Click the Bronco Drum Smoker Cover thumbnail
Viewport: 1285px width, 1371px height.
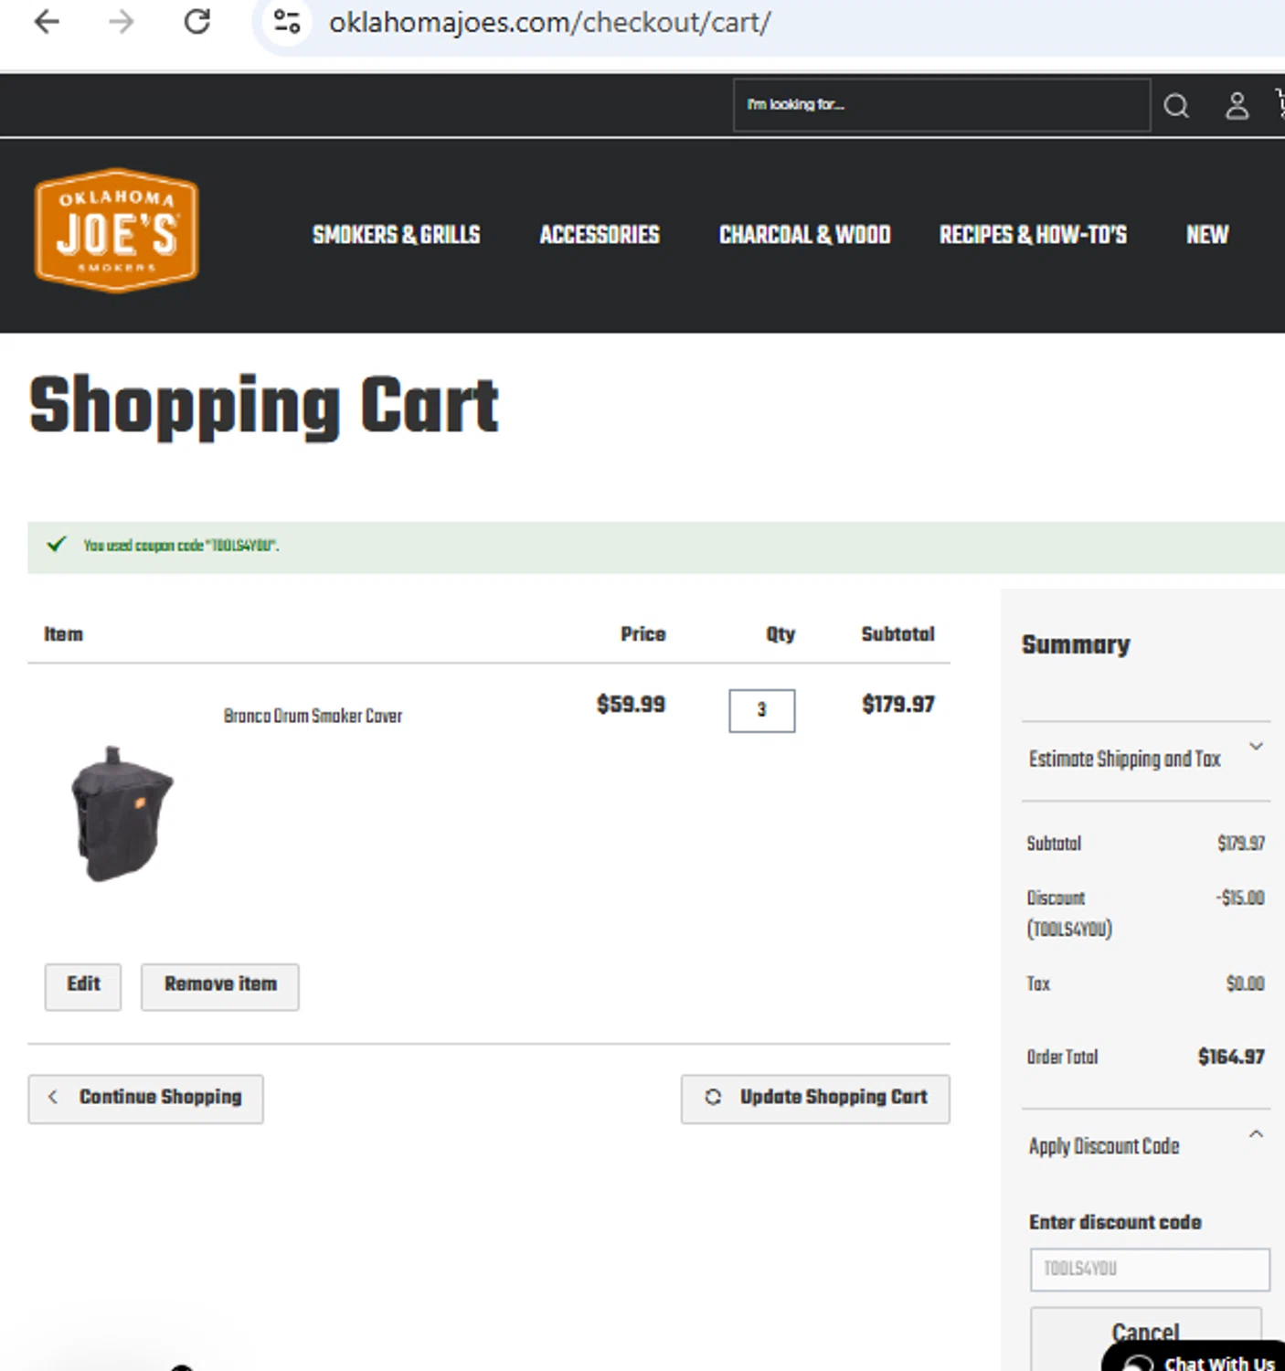pyautogui.click(x=122, y=813)
